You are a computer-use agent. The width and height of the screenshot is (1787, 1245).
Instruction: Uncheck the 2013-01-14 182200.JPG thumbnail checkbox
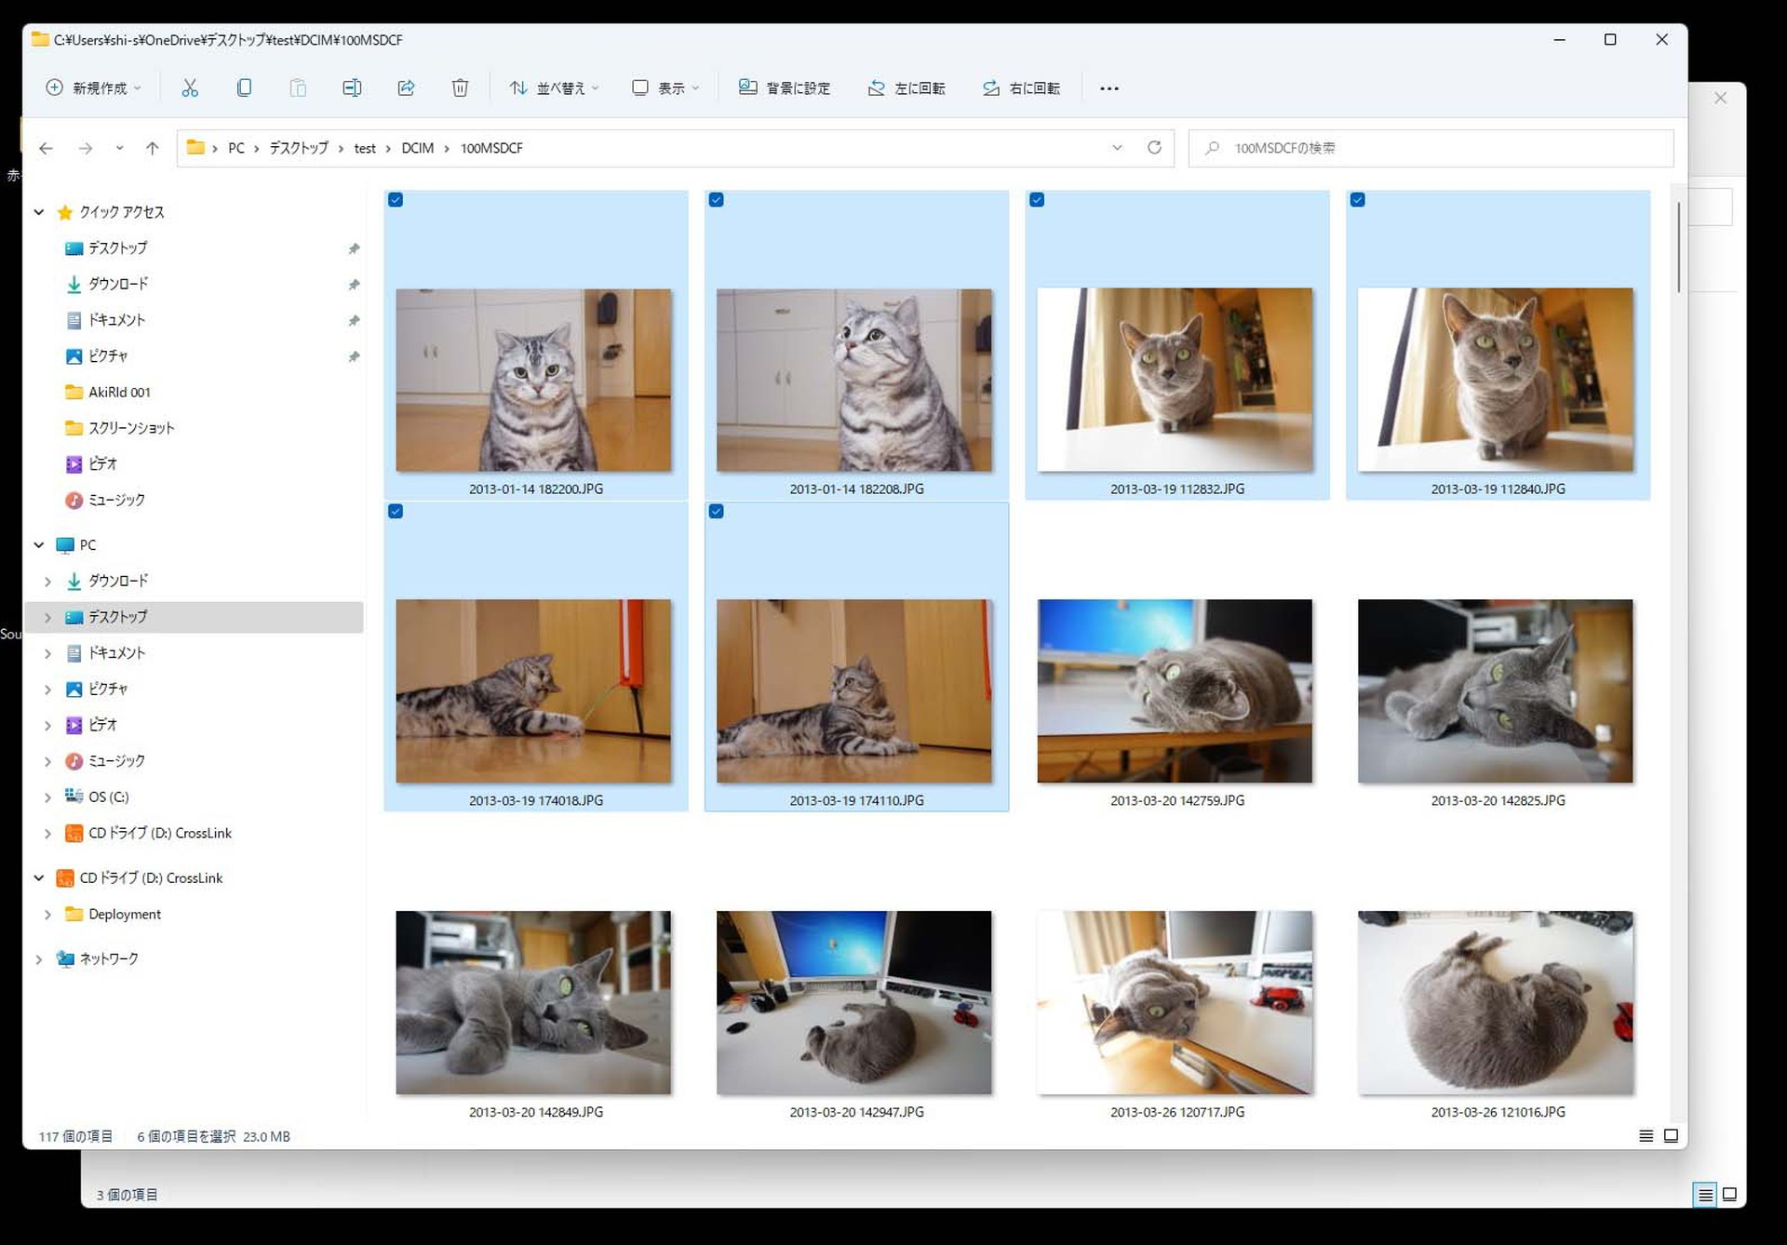coord(396,199)
